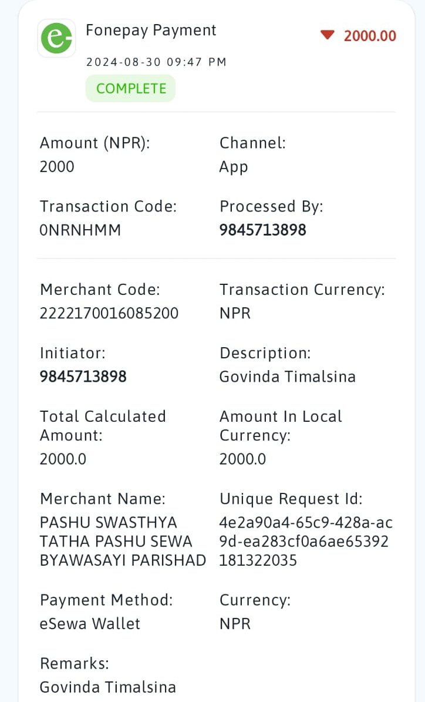Click the Channel value App
Viewport: 425px width, 702px height.
point(234,167)
